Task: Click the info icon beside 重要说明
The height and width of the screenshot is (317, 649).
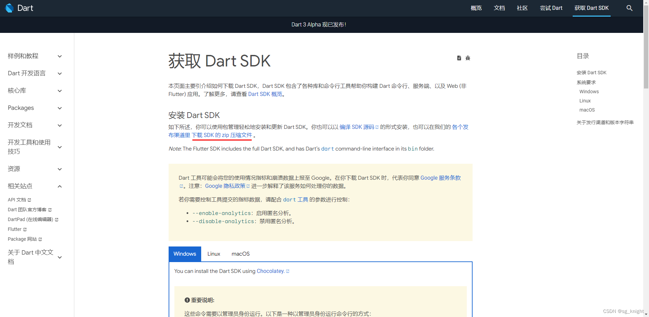Action: click(x=187, y=300)
